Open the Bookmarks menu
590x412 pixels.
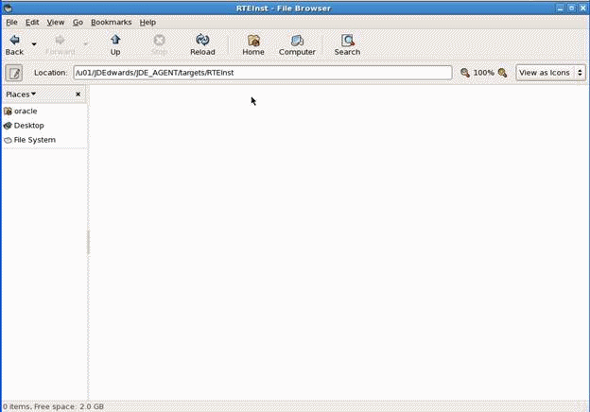(x=111, y=22)
